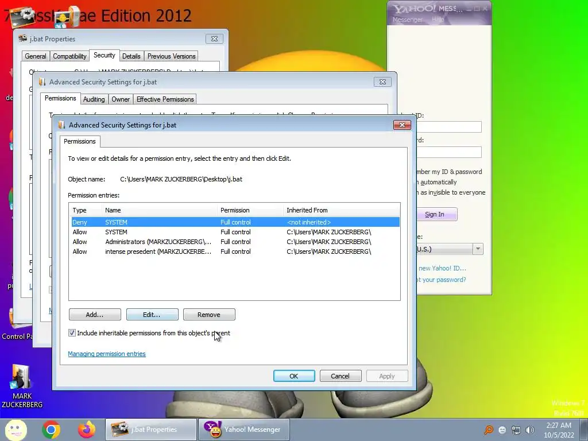Click the Edit... button
The width and height of the screenshot is (588, 441).
tap(152, 315)
